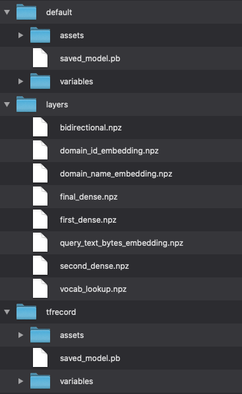
Task: Select 'saved_model.pb' under tfrecord folder
Action: (90, 358)
